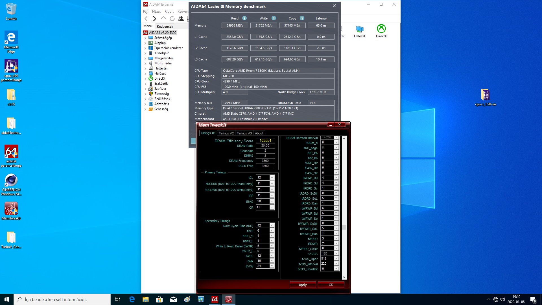Open Microsoft Store from taskbar
542x305 pixels.
[x=159, y=299]
